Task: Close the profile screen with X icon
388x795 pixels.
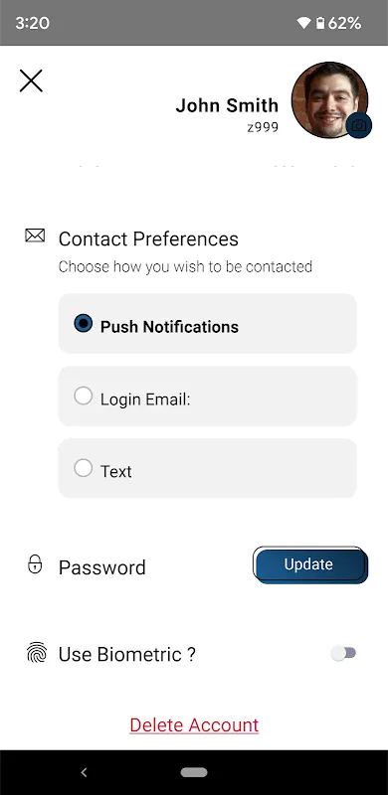Action: (x=31, y=80)
